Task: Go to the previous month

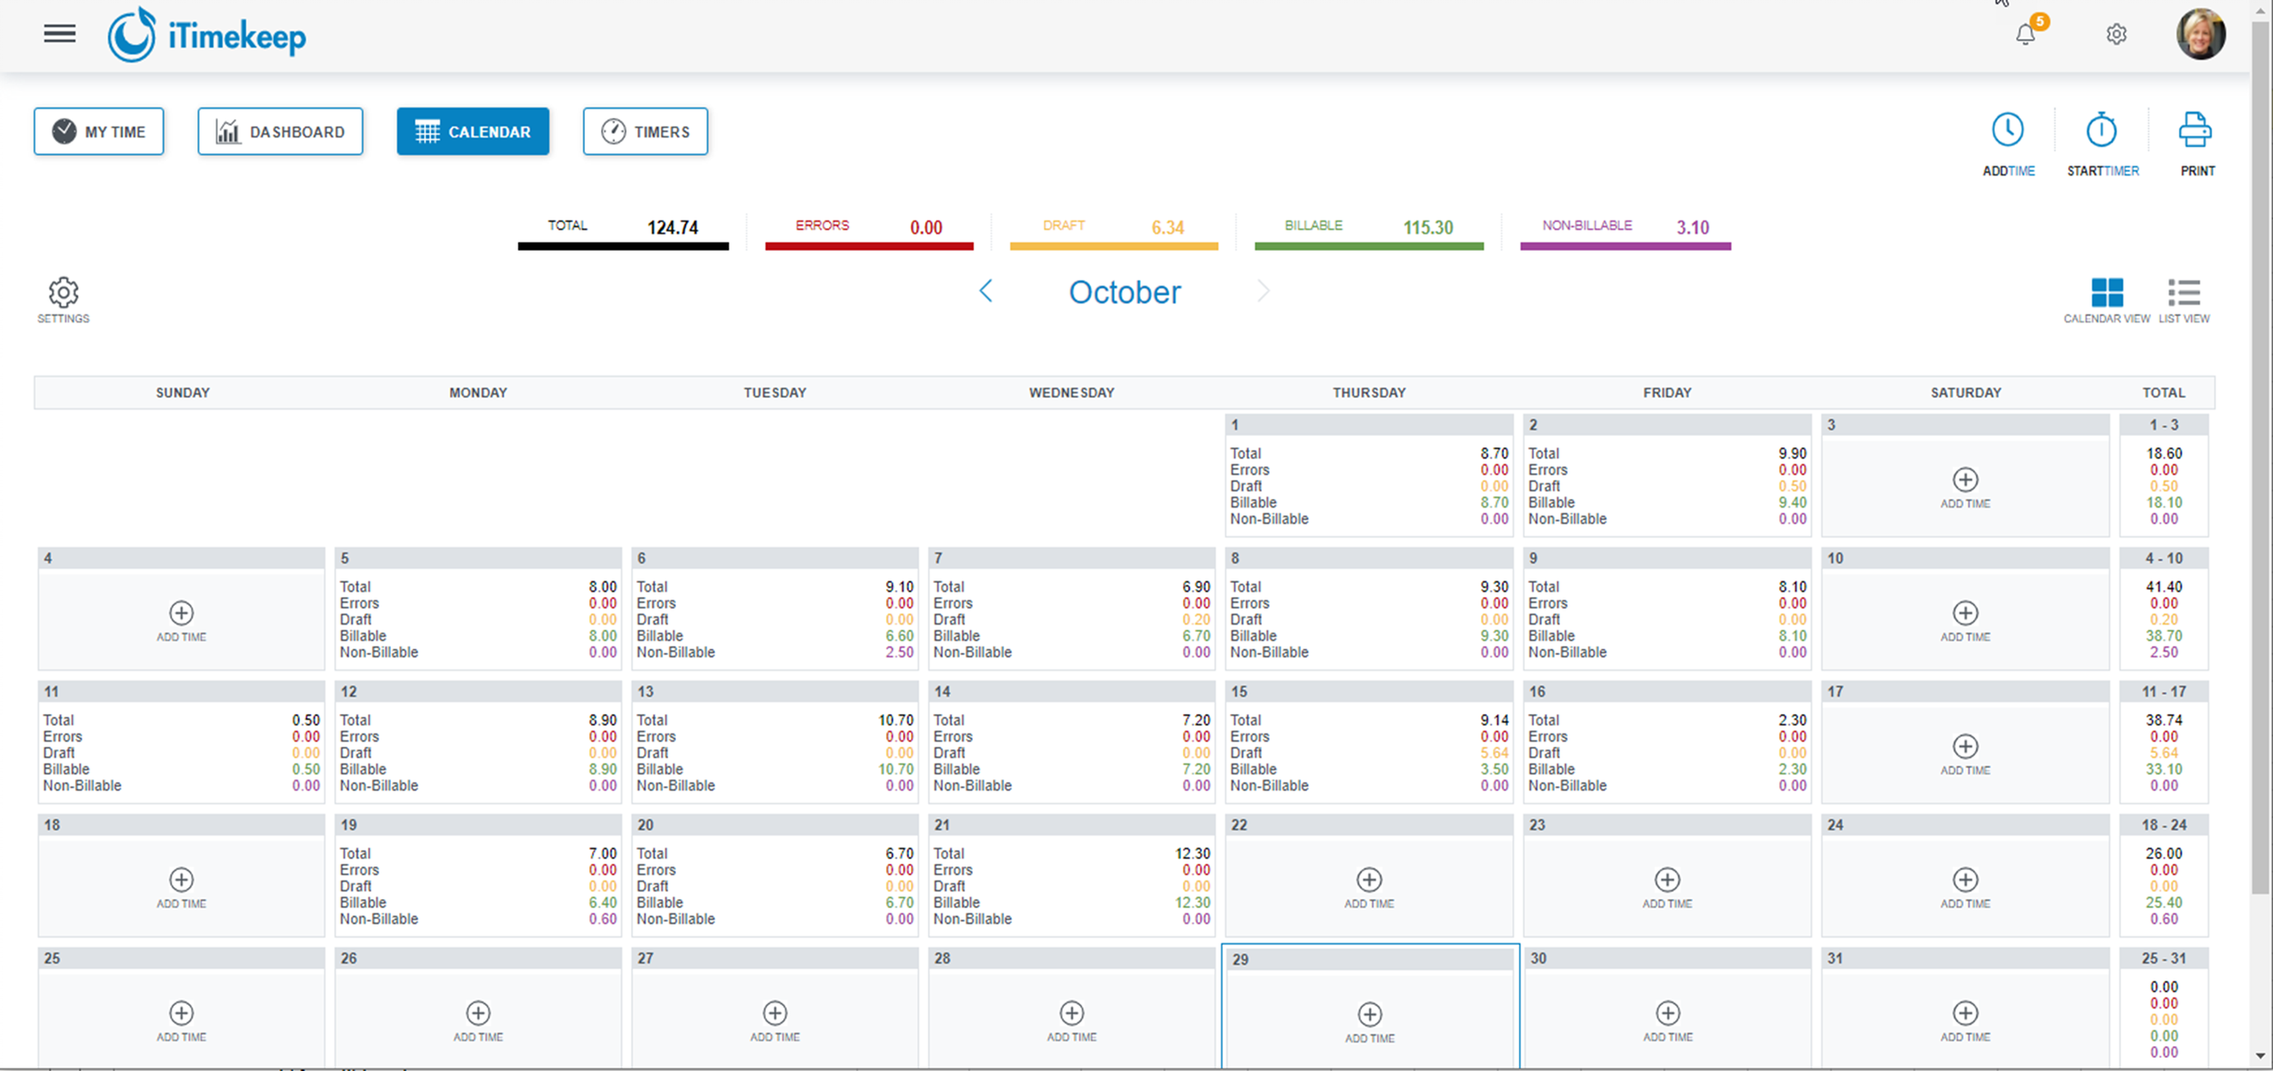Action: (x=986, y=291)
